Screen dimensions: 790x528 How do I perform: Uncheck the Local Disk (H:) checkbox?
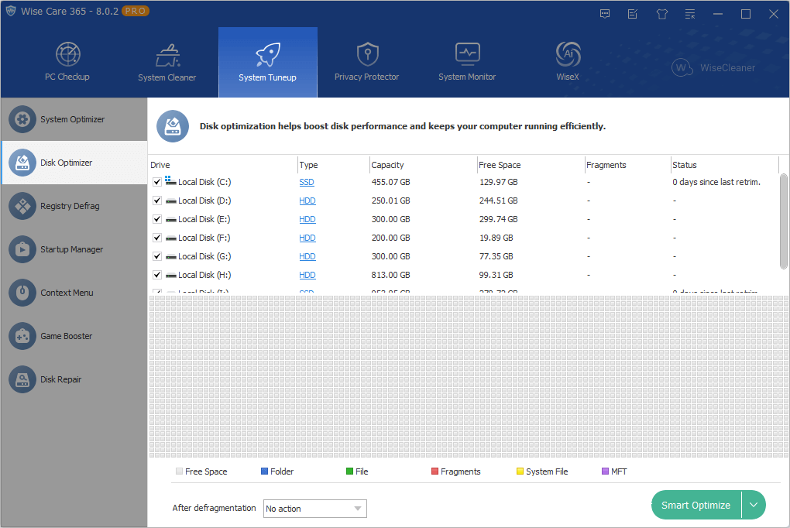(157, 275)
